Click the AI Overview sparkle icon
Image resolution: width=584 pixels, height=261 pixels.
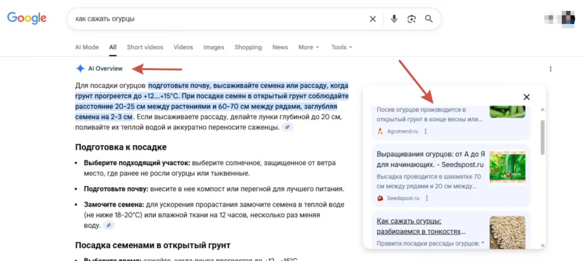[80, 68]
